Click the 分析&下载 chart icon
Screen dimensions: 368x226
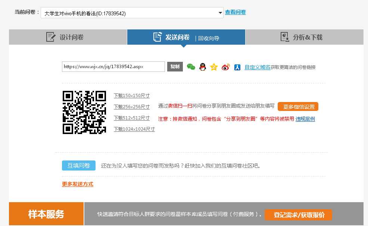coord(285,37)
